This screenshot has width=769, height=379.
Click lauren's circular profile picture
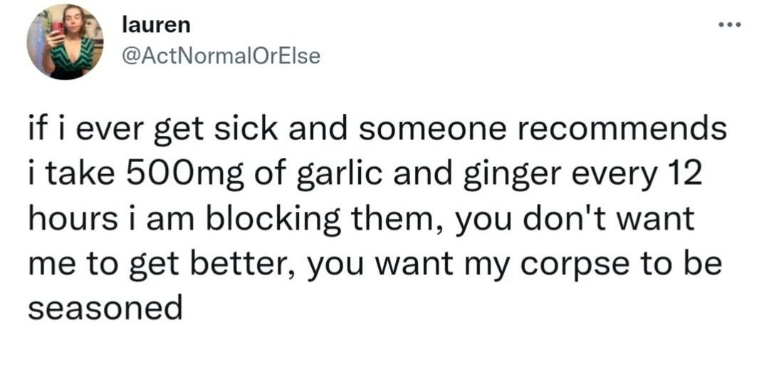coord(66,42)
